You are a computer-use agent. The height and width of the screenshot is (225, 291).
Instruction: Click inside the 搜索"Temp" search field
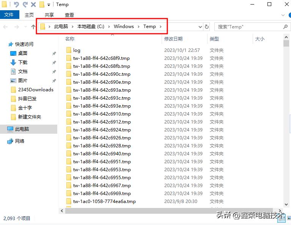pyautogui.click(x=249, y=27)
